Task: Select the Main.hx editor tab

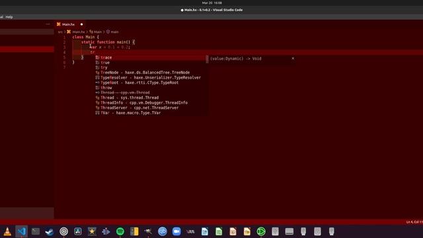Action: (70, 24)
